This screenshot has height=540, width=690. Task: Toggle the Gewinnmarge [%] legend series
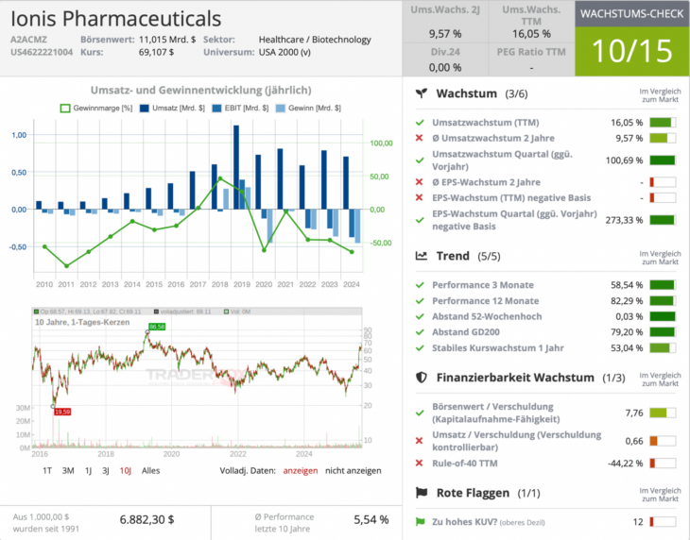click(x=99, y=109)
